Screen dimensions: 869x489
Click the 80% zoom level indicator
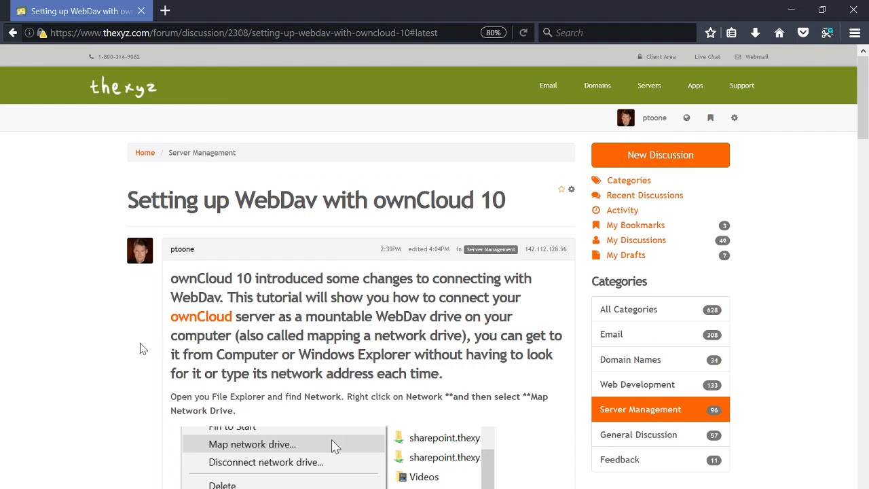point(493,33)
